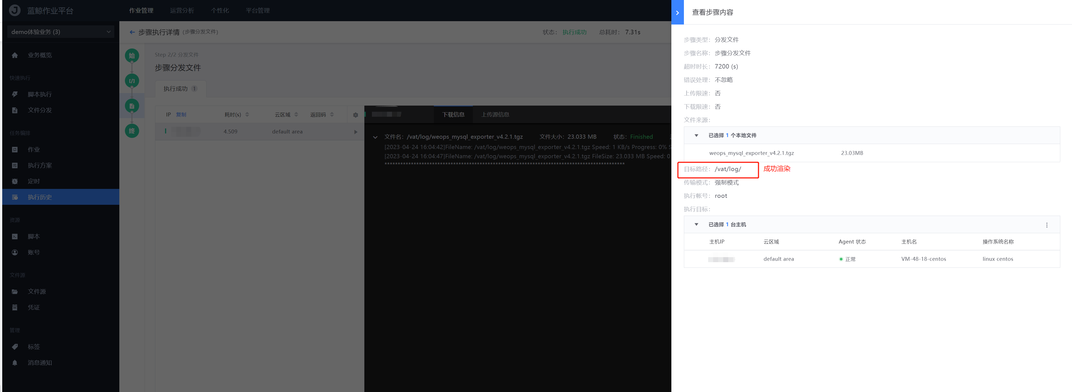This screenshot has width=1072, height=392.
Task: Click 复制 link next to IP
Action: (x=181, y=115)
